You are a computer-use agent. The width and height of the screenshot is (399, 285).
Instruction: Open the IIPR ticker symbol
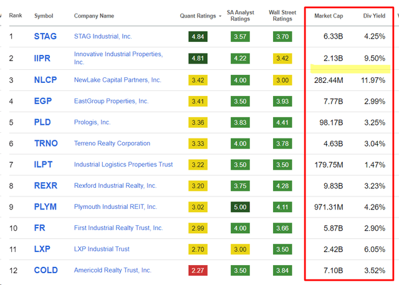pyautogui.click(x=42, y=58)
